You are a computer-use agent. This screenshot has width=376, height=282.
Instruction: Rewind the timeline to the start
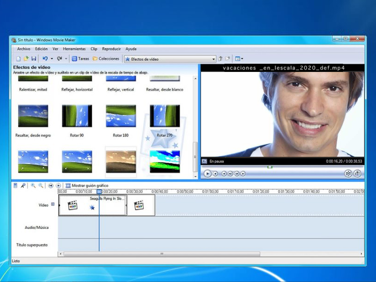click(x=51, y=186)
